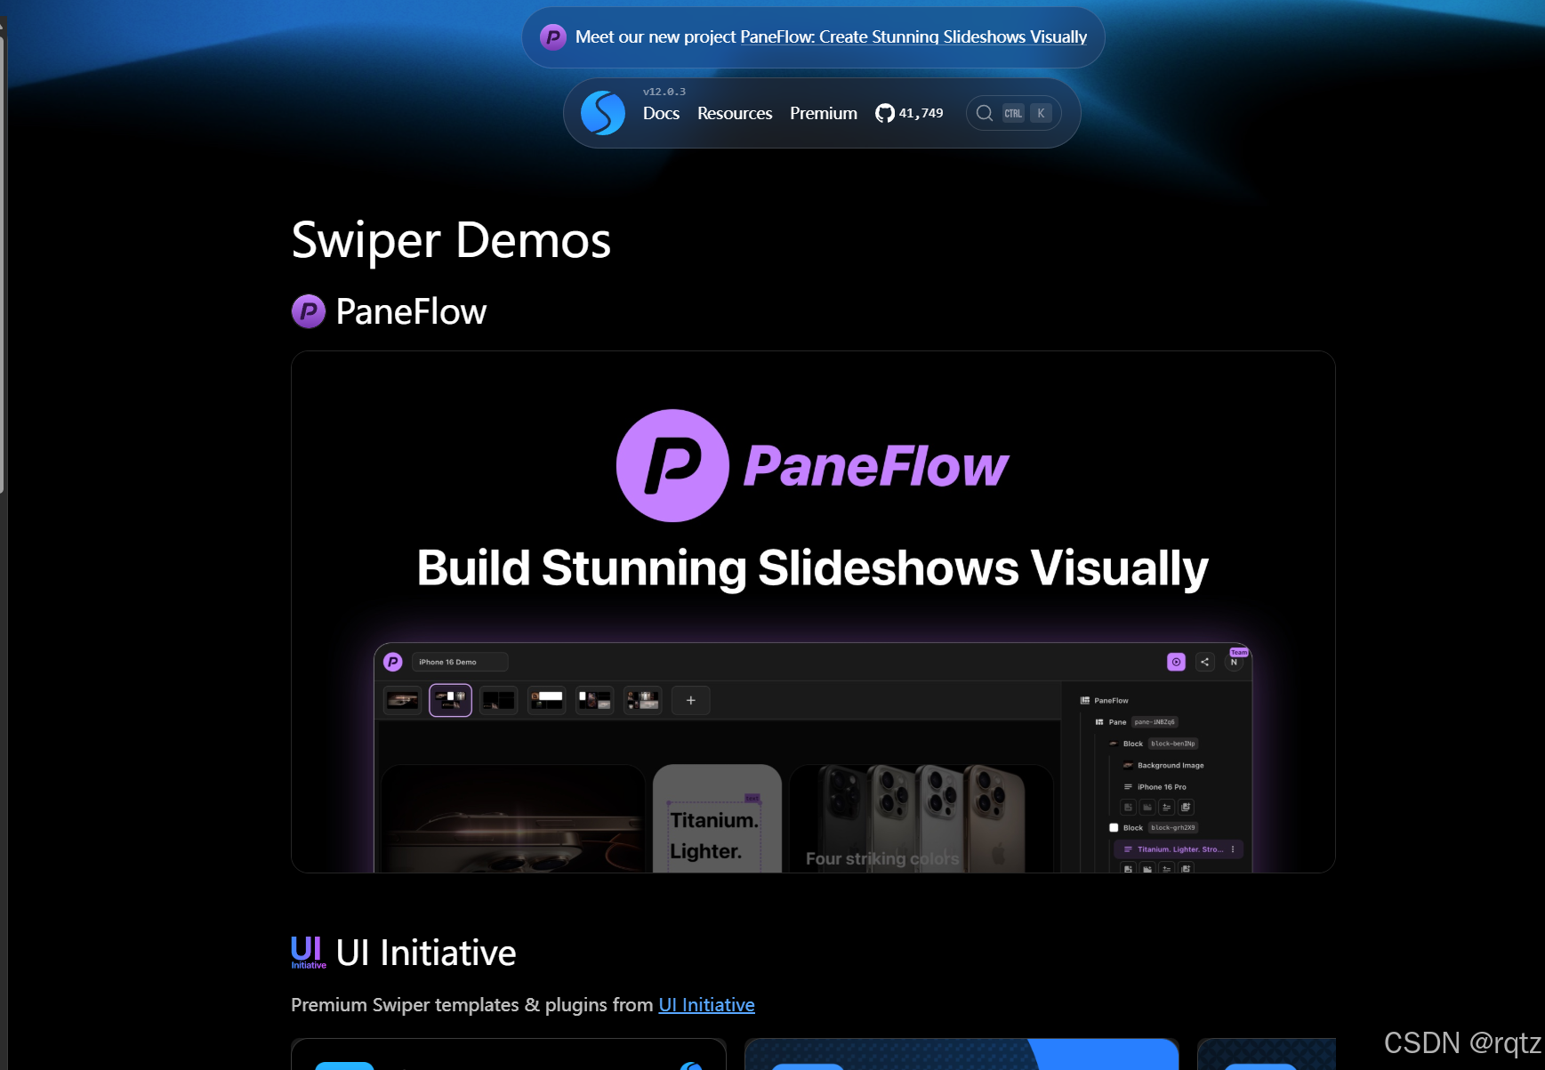The image size is (1545, 1070).
Task: Select the iPhone 16 Pro tree item
Action: point(1155,786)
